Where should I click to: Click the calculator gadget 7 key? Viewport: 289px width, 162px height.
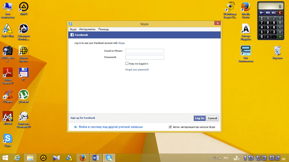point(261,23)
